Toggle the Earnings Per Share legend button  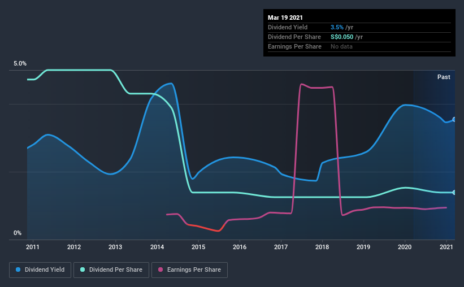(190, 270)
